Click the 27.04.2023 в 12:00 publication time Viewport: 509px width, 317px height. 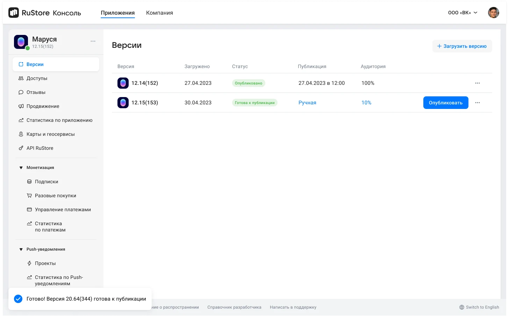[x=322, y=83]
